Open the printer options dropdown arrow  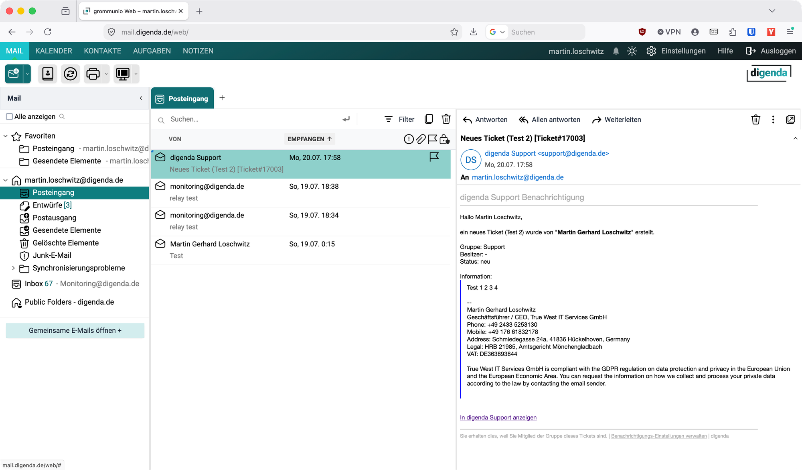[106, 74]
